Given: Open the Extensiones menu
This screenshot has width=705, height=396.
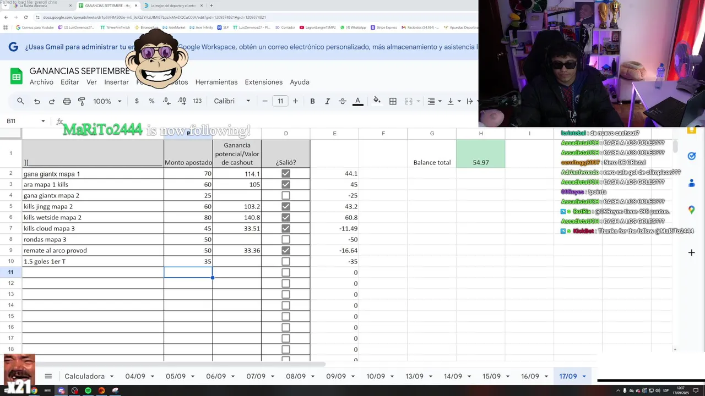Looking at the screenshot, I should point(263,82).
